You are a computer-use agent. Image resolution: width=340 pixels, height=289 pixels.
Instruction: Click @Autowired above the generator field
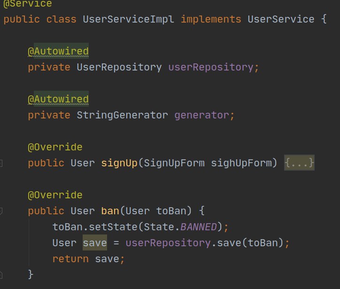coord(58,99)
